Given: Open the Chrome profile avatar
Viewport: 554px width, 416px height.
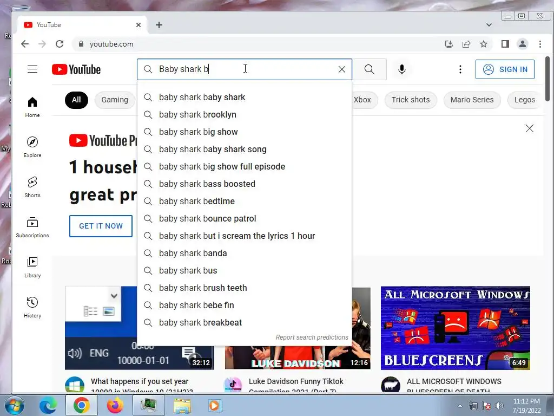Looking at the screenshot, I should point(523,44).
